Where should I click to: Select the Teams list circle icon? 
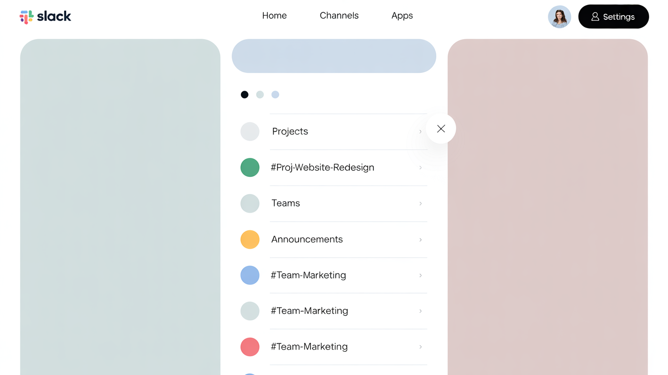tap(250, 203)
